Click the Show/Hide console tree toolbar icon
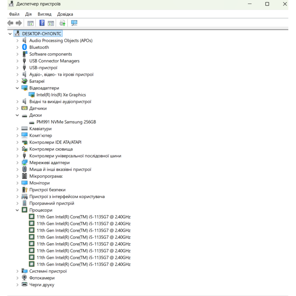The height and width of the screenshot is (296, 296). 30,23
